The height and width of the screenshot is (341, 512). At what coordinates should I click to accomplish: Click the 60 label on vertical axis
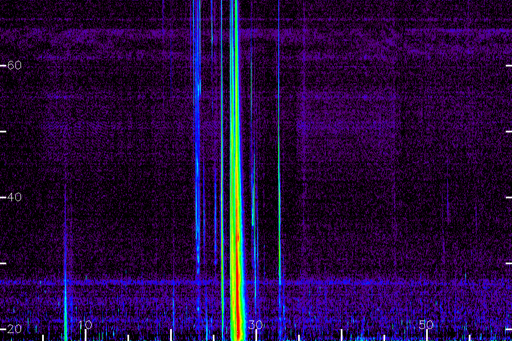pos(14,65)
